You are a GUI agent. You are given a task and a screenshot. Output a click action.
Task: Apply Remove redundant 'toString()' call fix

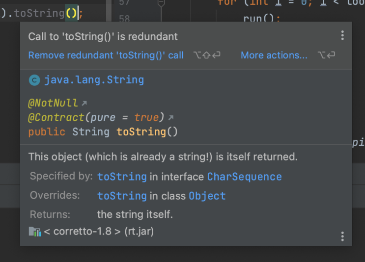pos(106,55)
